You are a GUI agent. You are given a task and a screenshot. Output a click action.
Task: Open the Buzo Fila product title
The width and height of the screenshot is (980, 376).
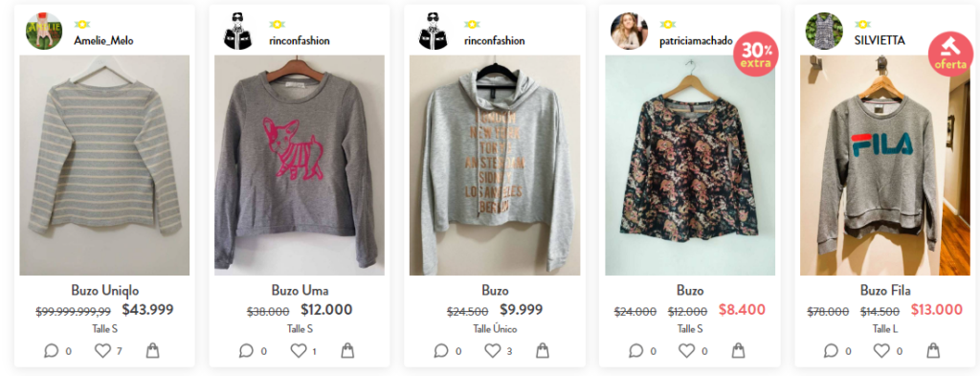coord(885,291)
